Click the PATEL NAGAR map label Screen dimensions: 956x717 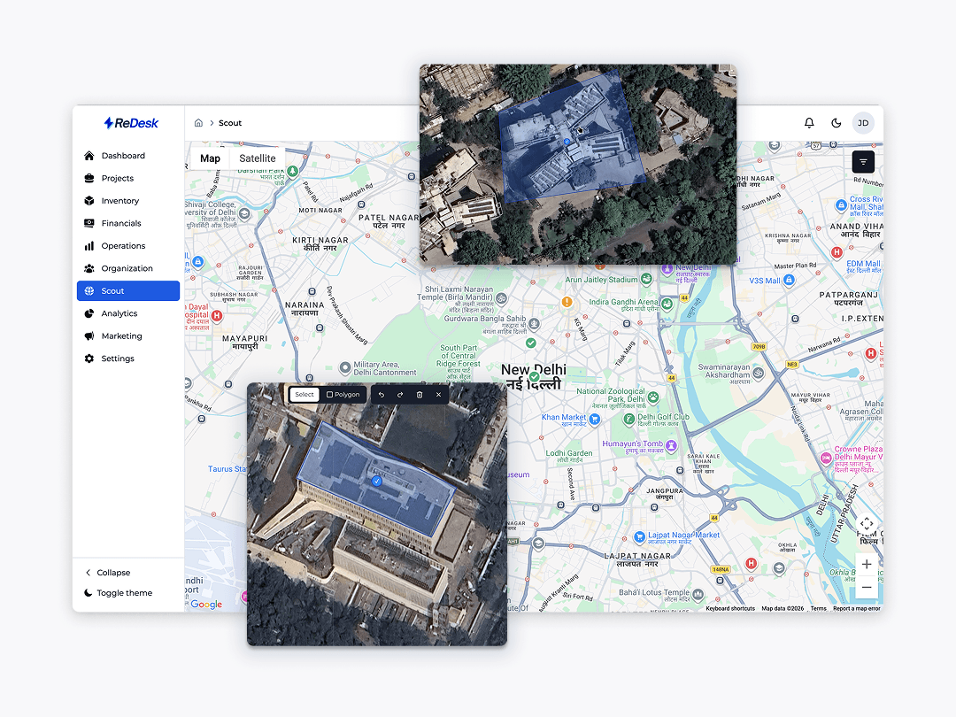click(389, 220)
